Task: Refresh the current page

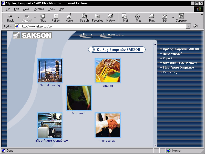Action: pyautogui.click(x=56, y=18)
